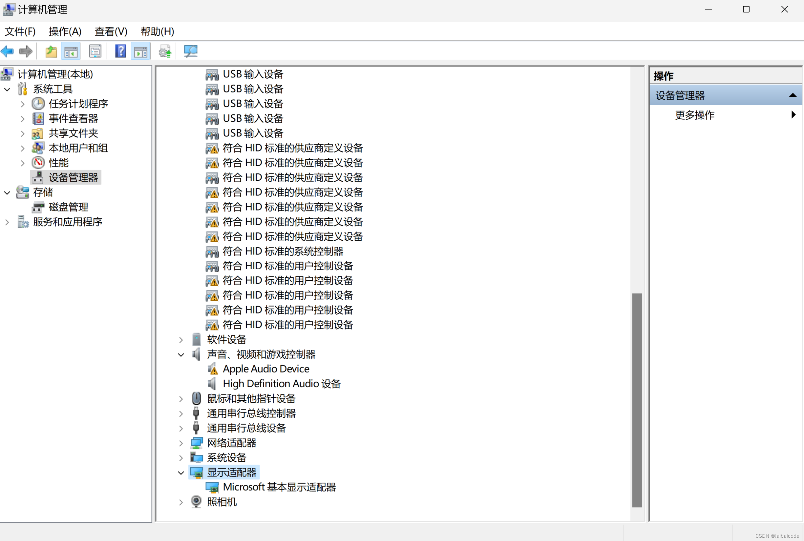Screen dimensions: 804x541
Task: Click the Back arrow toolbar icon
Action: tap(8, 52)
